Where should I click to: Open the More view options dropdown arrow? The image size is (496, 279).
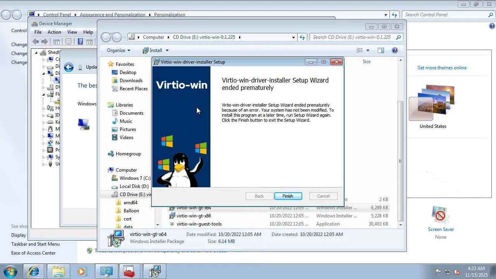coord(368,50)
